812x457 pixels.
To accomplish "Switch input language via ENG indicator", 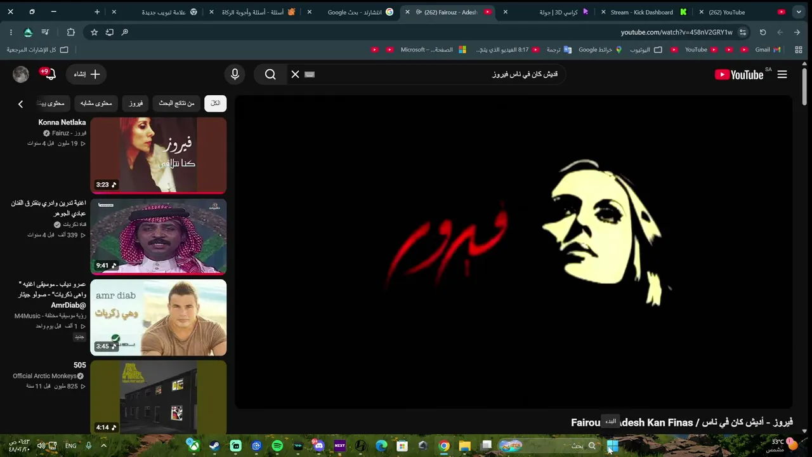I will (x=71, y=446).
